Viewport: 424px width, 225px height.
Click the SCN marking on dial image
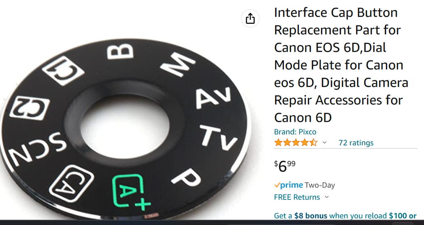click(37, 148)
